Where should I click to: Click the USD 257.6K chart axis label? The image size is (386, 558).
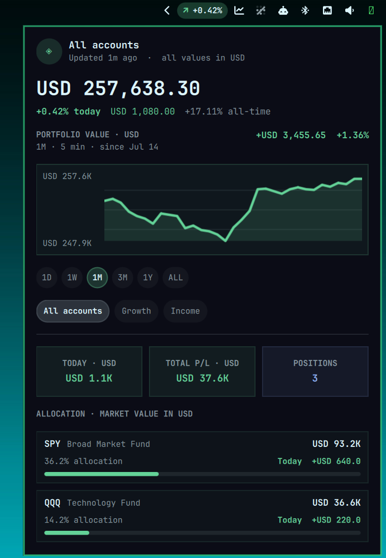[x=67, y=176]
